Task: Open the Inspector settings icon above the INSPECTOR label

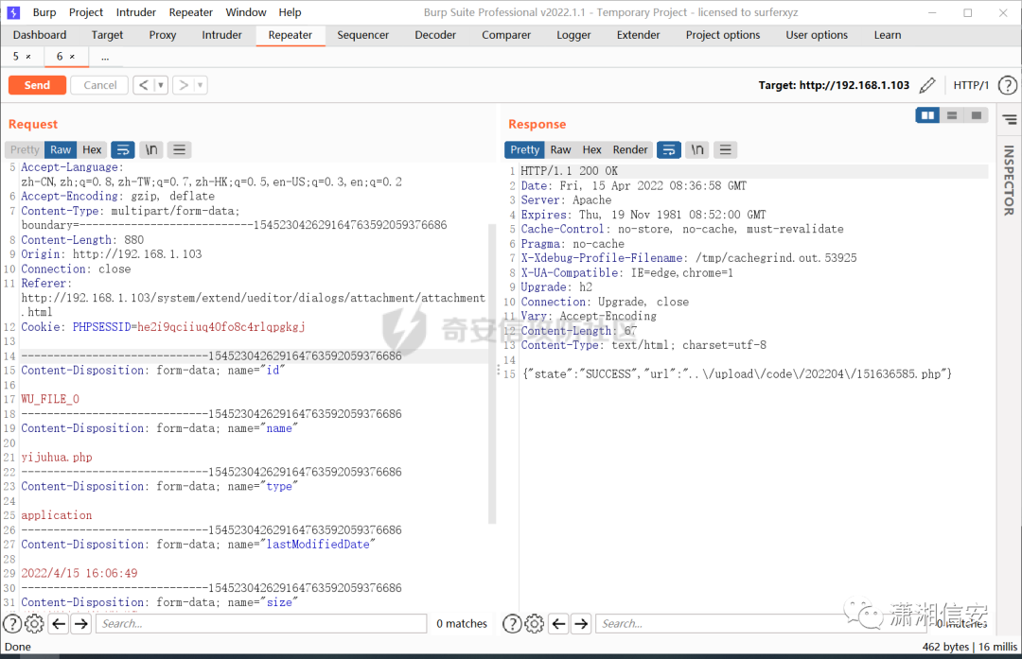Action: (x=1010, y=120)
